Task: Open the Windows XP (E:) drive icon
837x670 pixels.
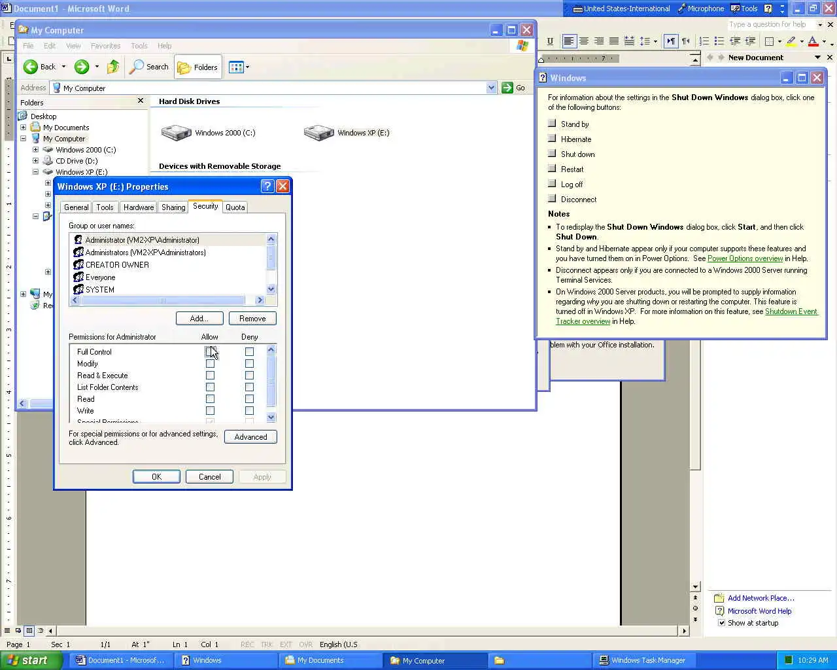Action: [319, 133]
